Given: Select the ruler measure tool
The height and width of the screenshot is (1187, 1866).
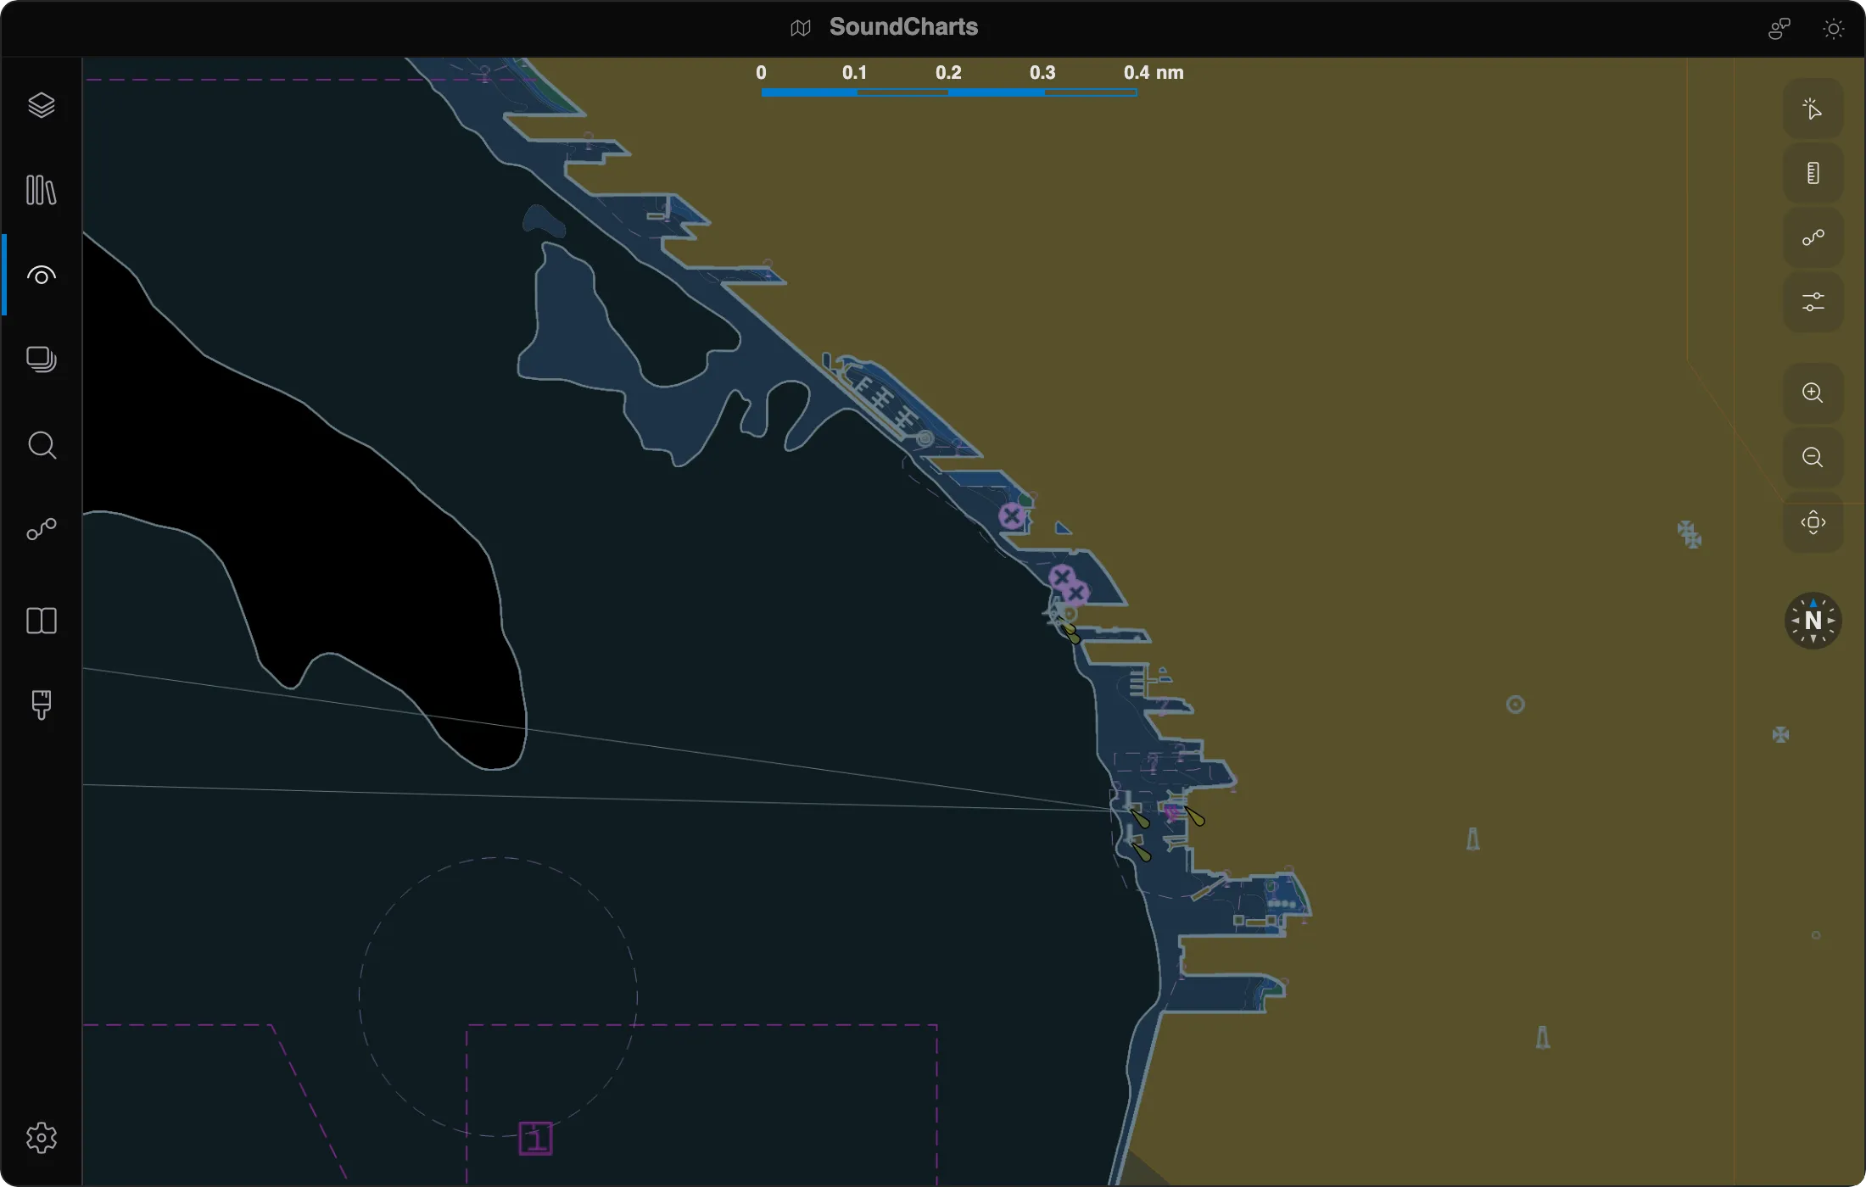Looking at the screenshot, I should tap(1813, 173).
